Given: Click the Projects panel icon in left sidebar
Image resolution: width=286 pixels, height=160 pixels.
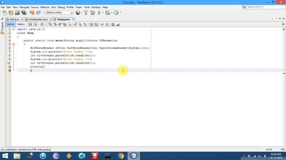Looking at the screenshot, I should (x=2, y=33).
